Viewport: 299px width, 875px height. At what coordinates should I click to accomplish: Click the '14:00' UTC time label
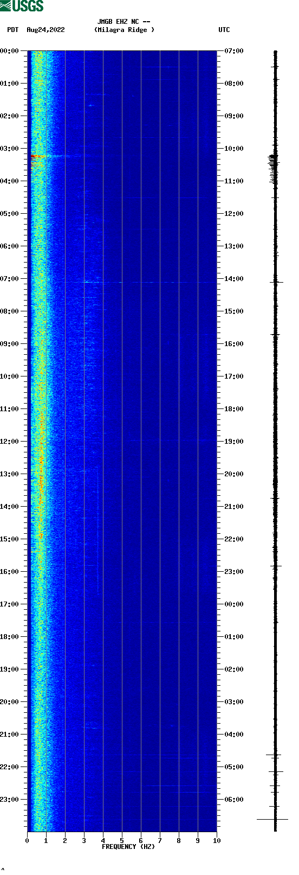pos(234,279)
